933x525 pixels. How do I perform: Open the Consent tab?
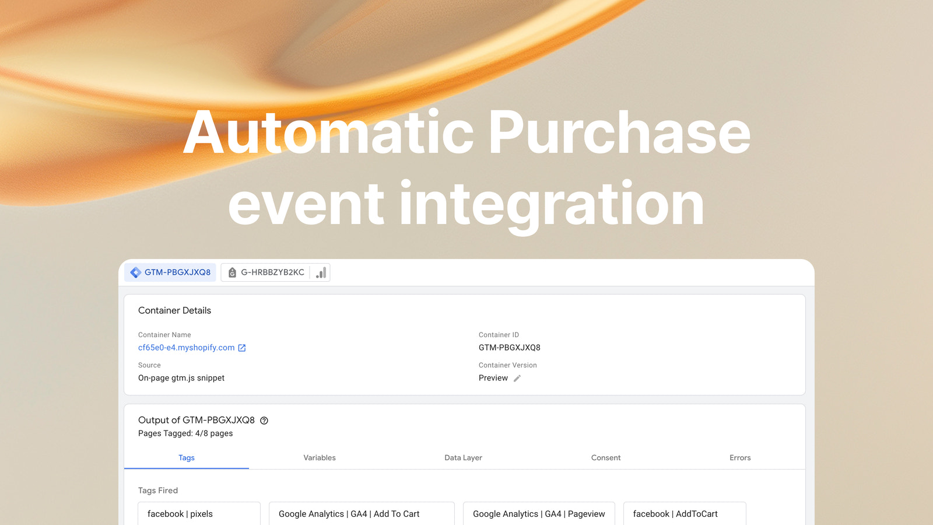(x=606, y=458)
